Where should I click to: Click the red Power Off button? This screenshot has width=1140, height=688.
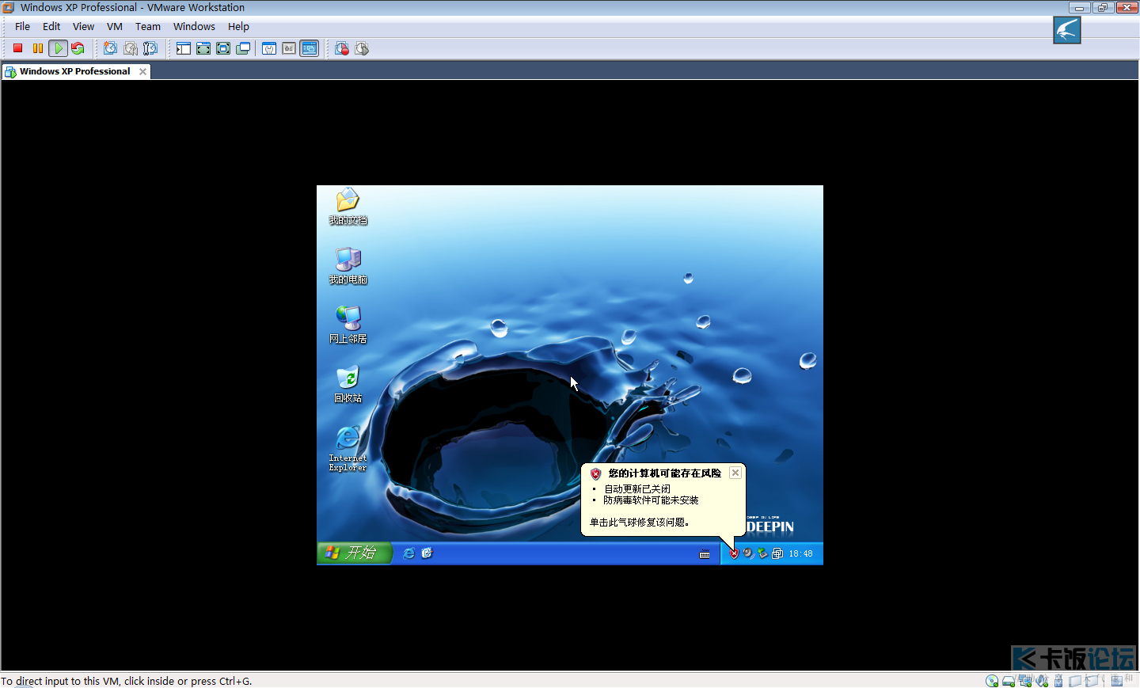click(x=17, y=48)
